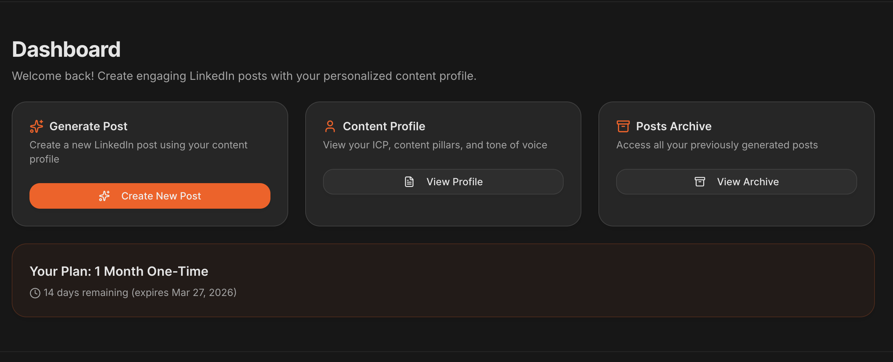This screenshot has width=893, height=362.
Task: Select the Content Profile card heading
Action: tap(384, 126)
